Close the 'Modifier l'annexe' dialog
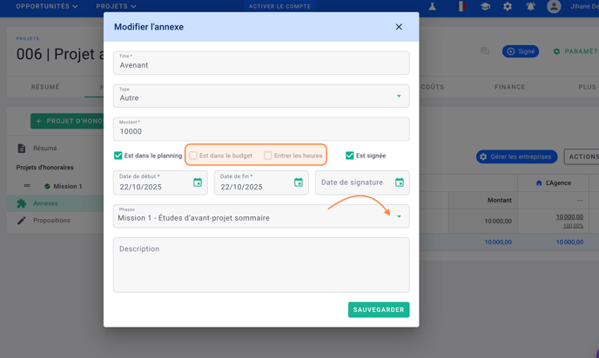The width and height of the screenshot is (599, 358). (399, 27)
